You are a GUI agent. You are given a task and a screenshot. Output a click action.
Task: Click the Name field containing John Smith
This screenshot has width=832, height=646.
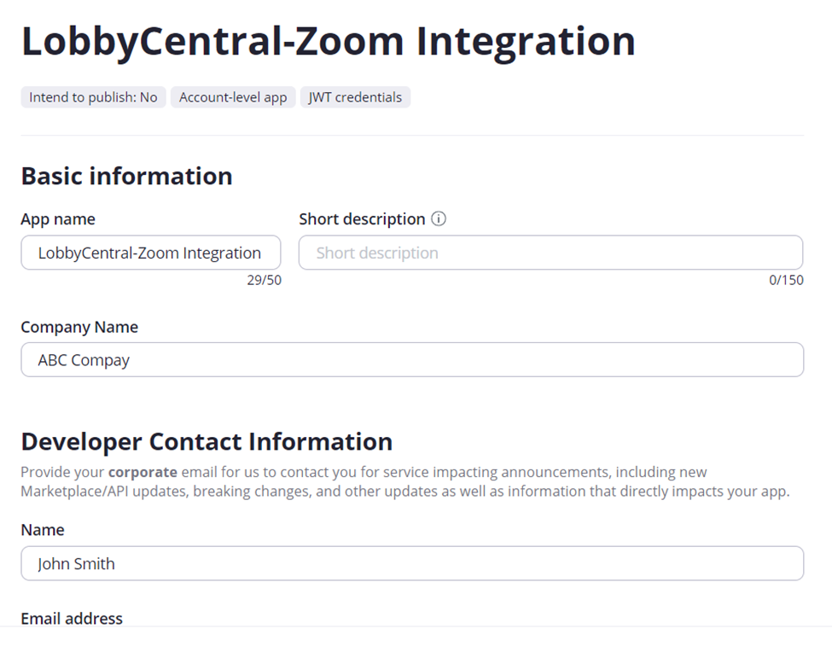click(x=412, y=563)
